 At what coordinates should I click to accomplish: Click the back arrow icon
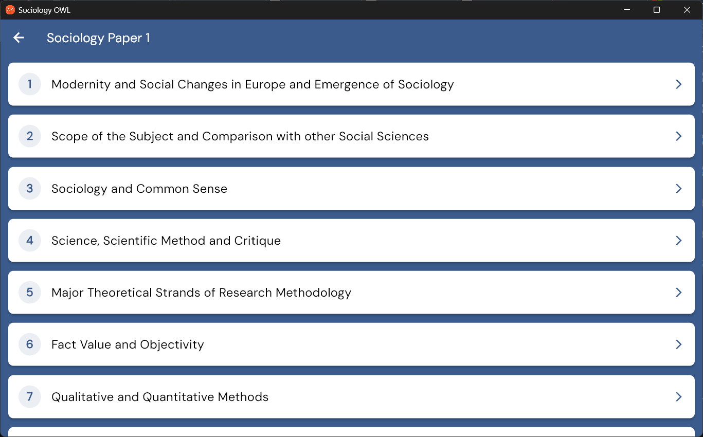19,38
